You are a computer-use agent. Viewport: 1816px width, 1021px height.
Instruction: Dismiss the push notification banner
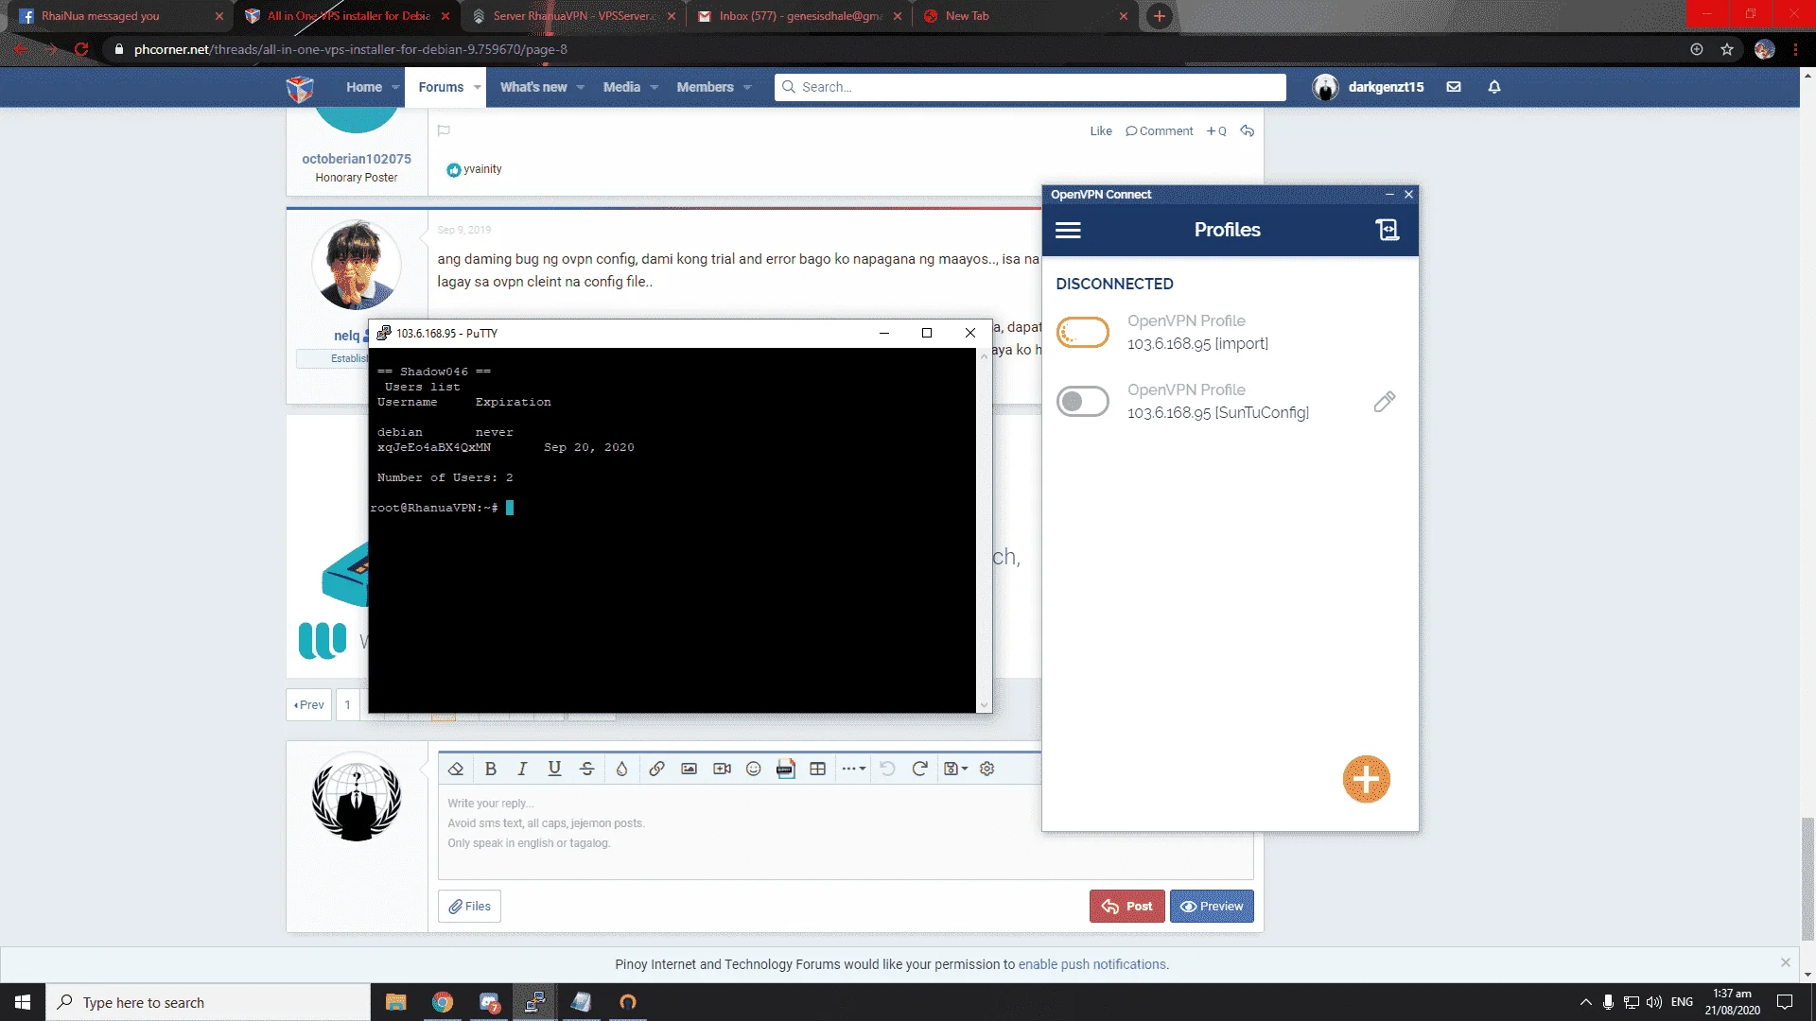[1785, 962]
